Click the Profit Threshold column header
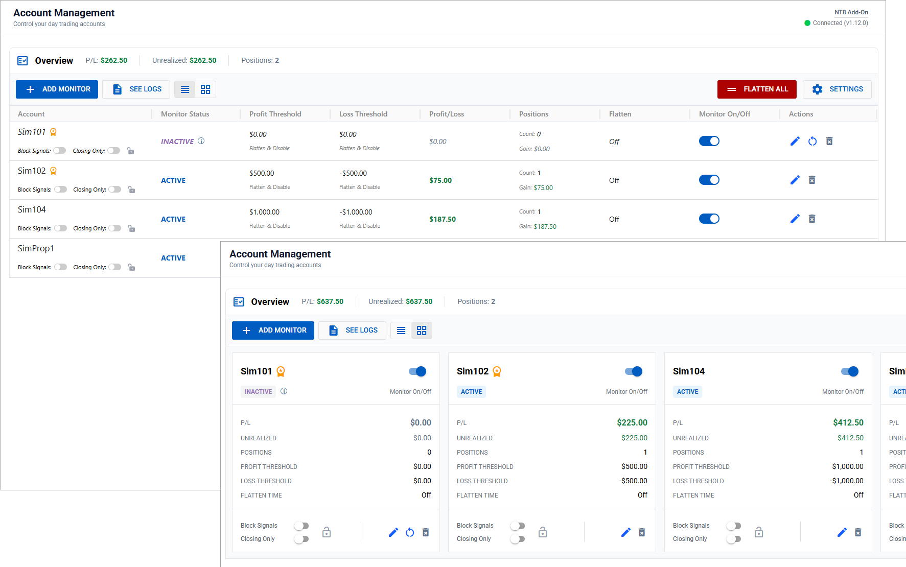Screen dimensions: 906x567 click(275, 114)
